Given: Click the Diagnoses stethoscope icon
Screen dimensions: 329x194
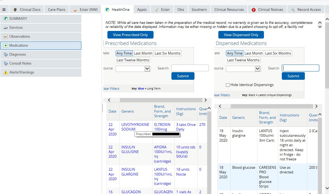Looking at the screenshot, I should point(6,55).
